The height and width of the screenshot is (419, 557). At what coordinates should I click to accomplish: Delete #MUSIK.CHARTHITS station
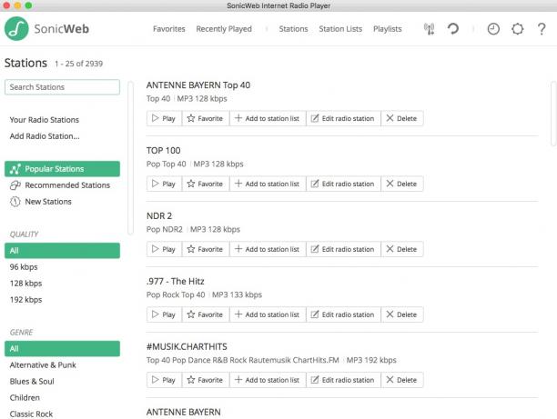click(402, 380)
